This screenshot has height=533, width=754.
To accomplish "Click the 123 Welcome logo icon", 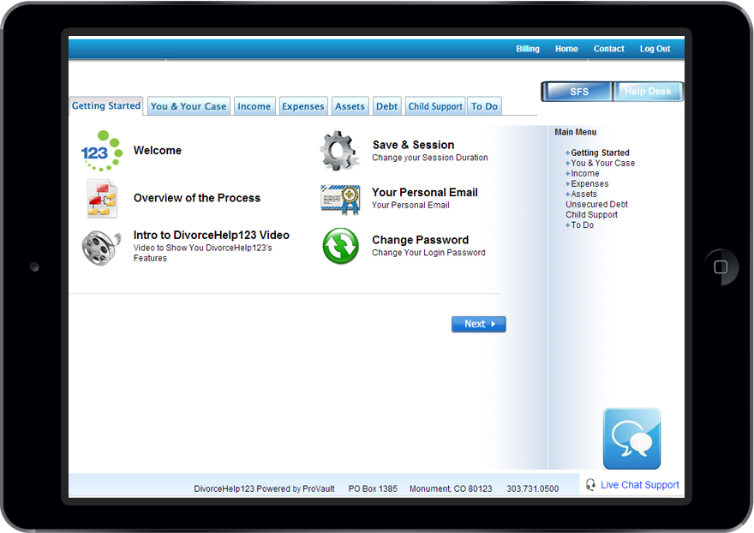I will click(101, 151).
